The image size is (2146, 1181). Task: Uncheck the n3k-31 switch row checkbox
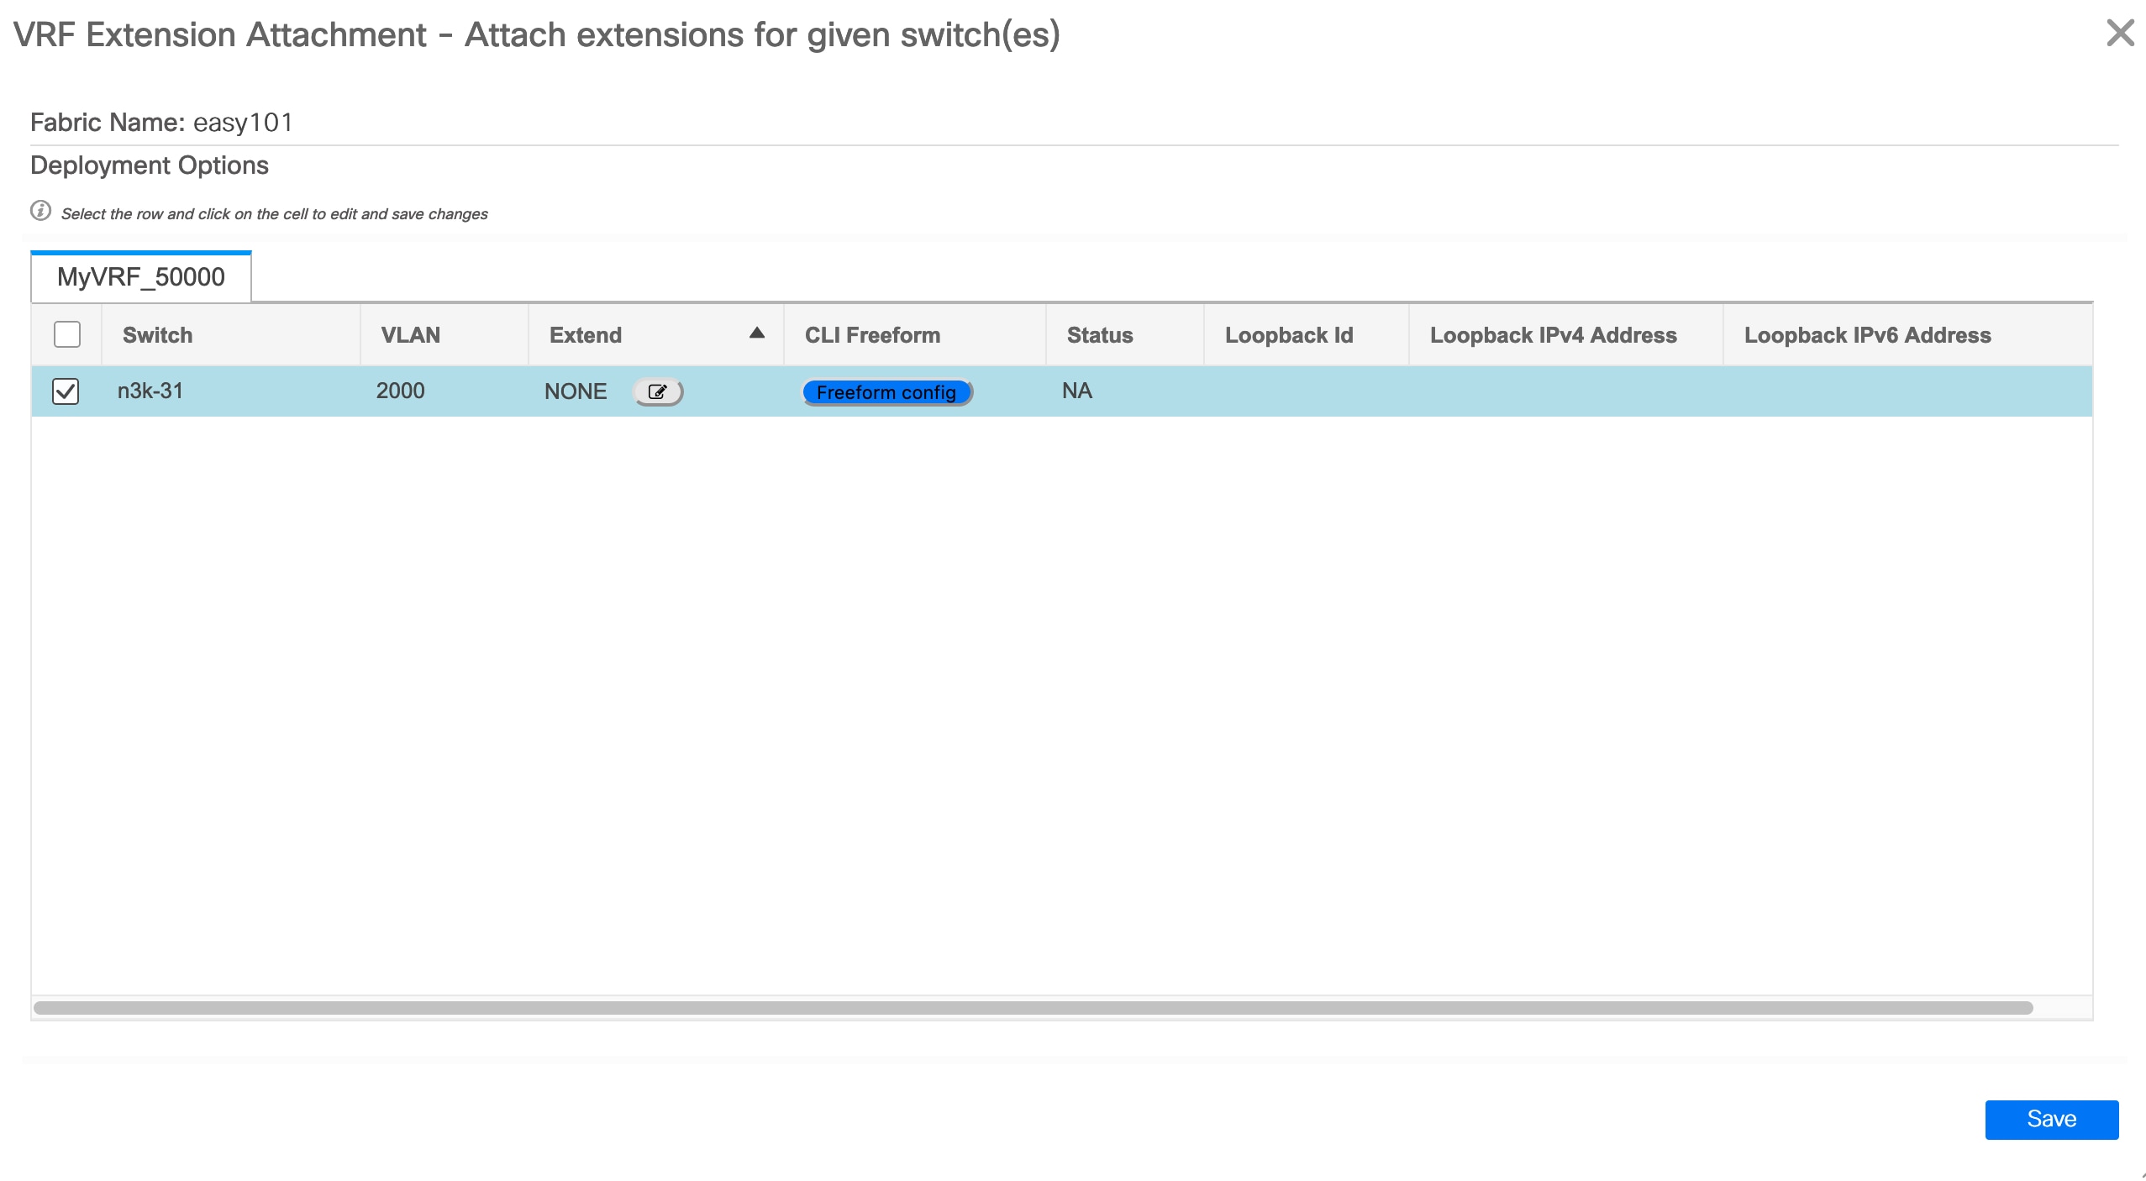click(x=66, y=391)
